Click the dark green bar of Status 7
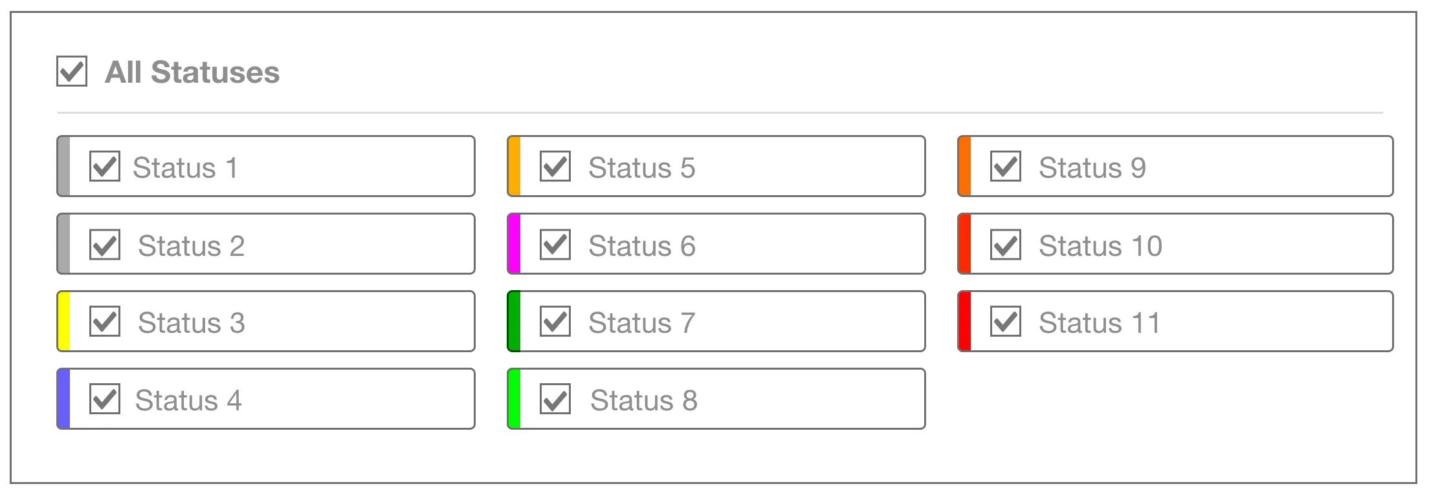This screenshot has height=495, width=1429. tap(514, 321)
